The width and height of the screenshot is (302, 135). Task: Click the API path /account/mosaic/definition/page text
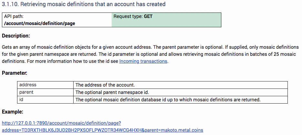pos(40,23)
